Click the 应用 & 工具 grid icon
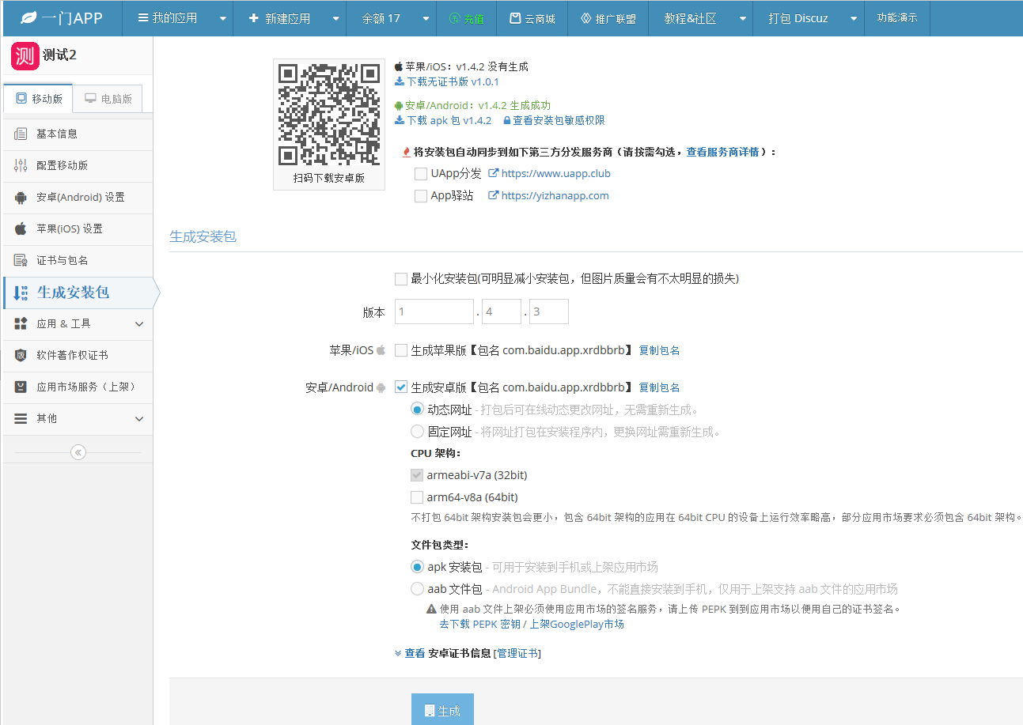This screenshot has height=725, width=1023. click(x=21, y=323)
